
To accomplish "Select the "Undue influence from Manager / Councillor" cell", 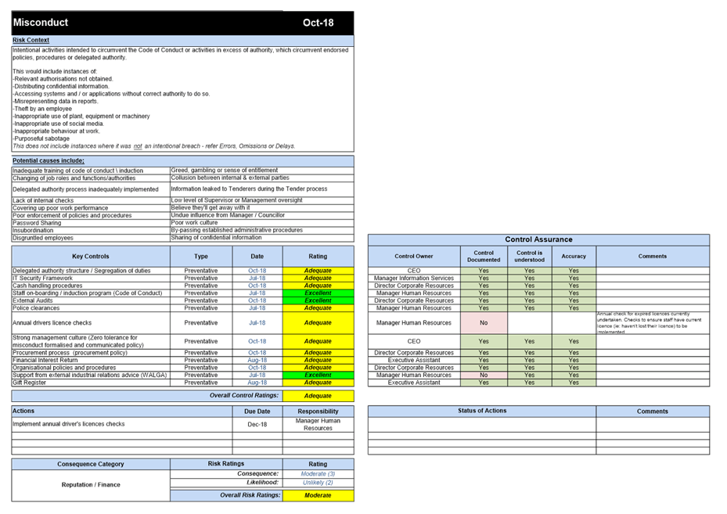I will pyautogui.click(x=262, y=215).
